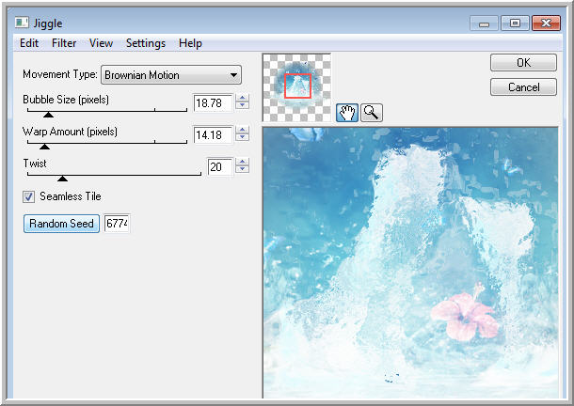The height and width of the screenshot is (406, 574).
Task: Open the Movement Type dropdown
Action: tap(171, 75)
